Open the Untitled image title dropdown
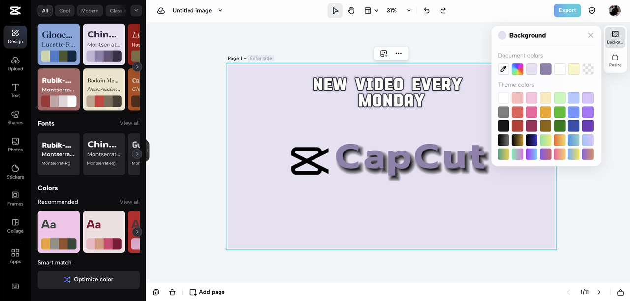 click(220, 11)
